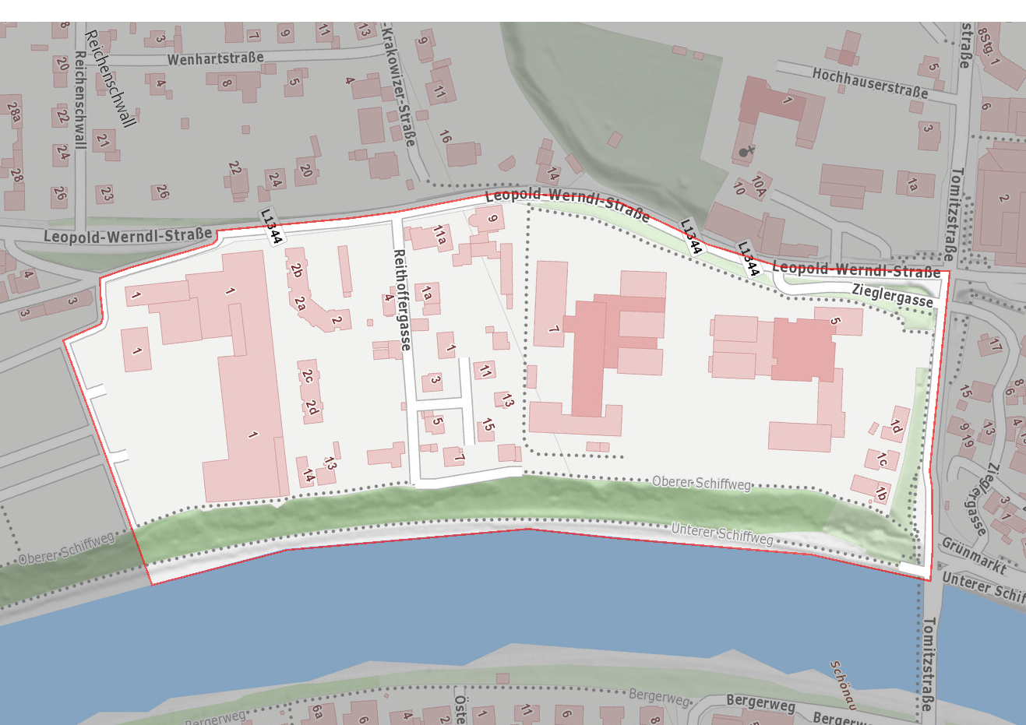
Task: Click the L1344 road shield beside building 2b
Action: pyautogui.click(x=271, y=227)
